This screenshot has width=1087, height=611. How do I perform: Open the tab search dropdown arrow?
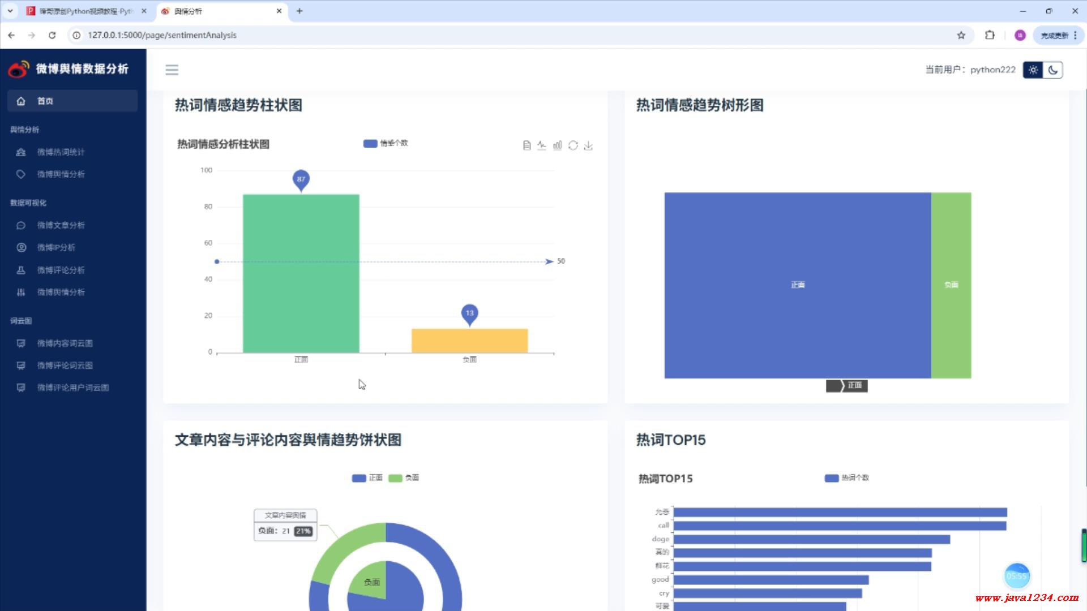10,11
